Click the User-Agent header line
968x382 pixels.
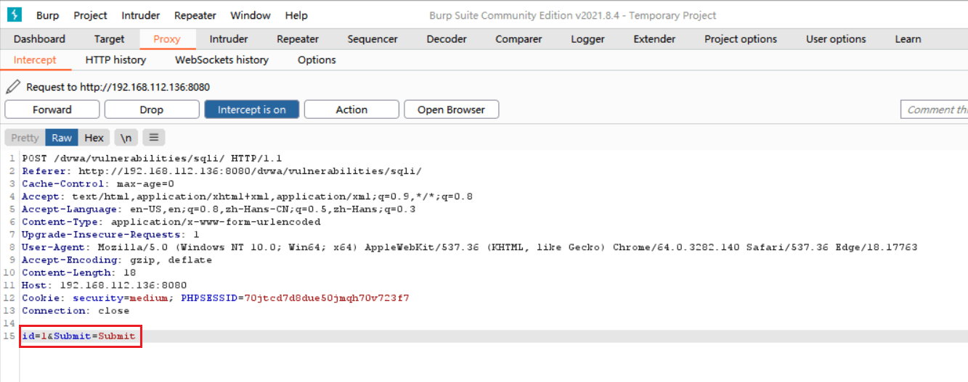click(x=469, y=247)
